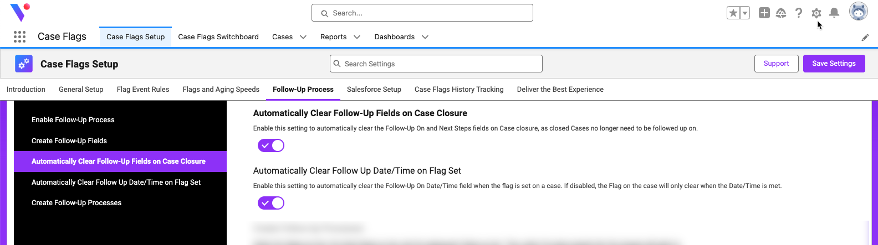Image resolution: width=878 pixels, height=245 pixels.
Task: Switch to the General Setup tab
Action: 81,90
